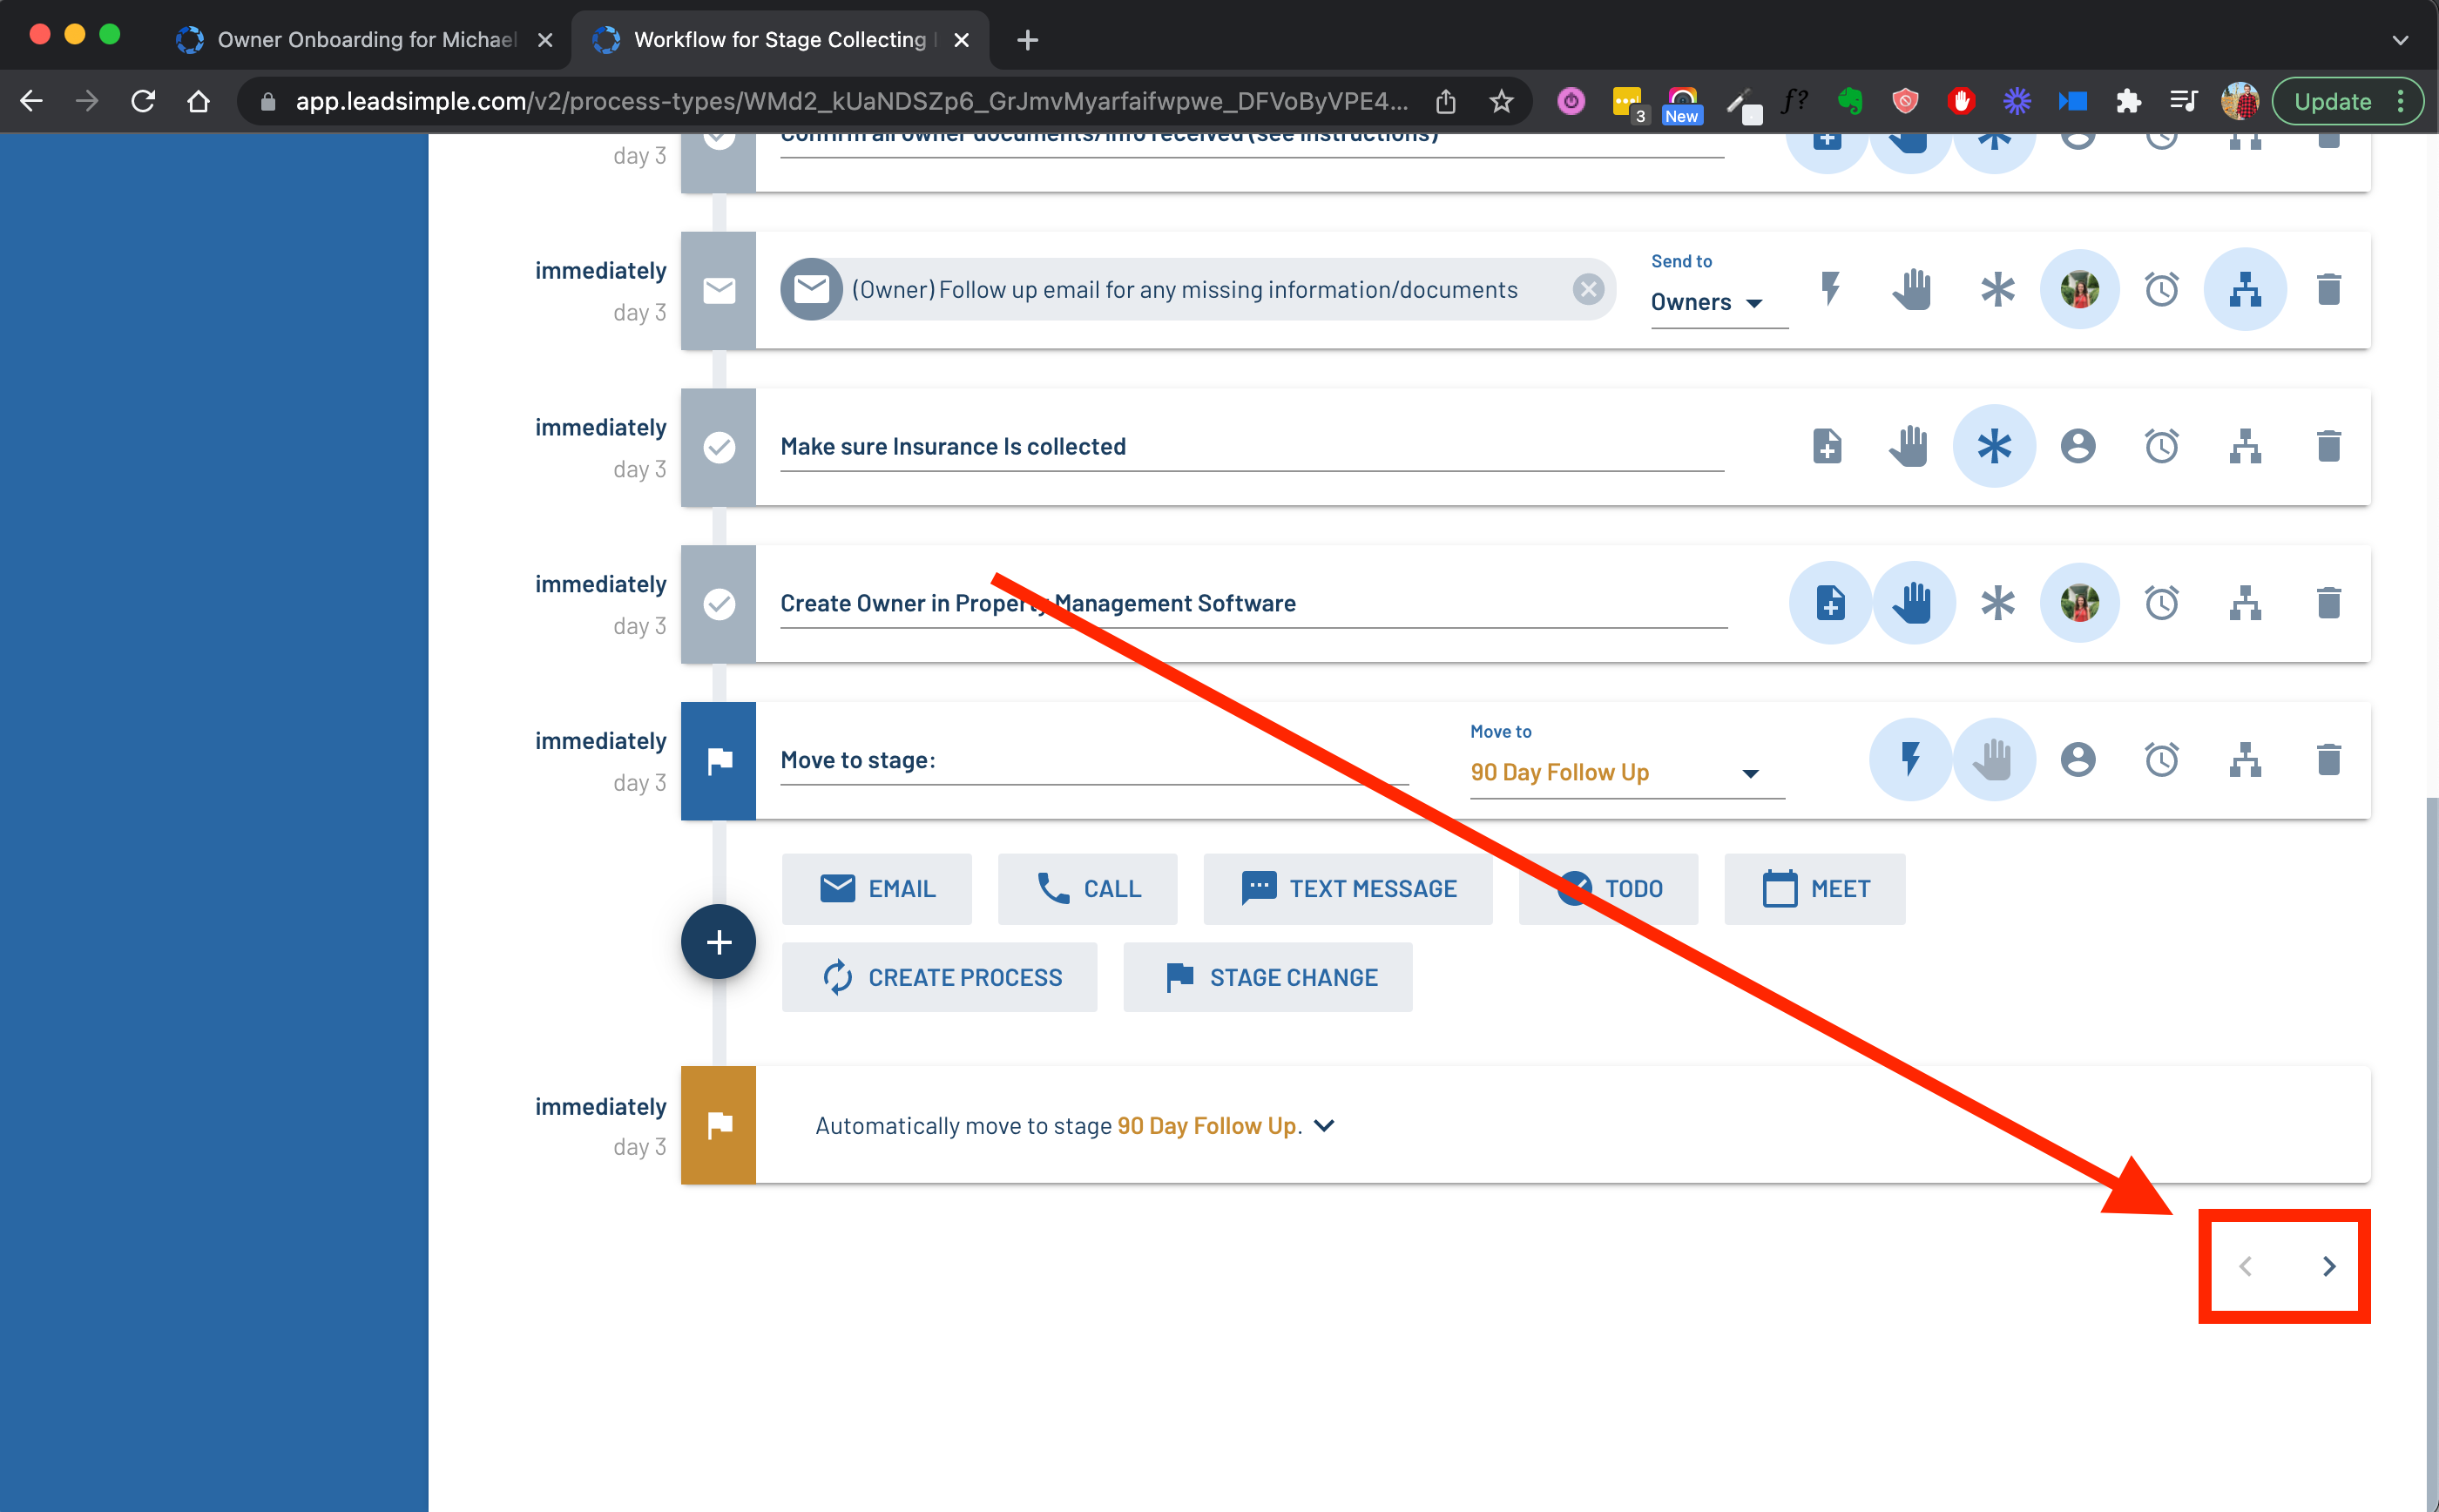This screenshot has height=1512, width=2439.
Task: Assign person on Move to stage row
Action: pos(2078,759)
